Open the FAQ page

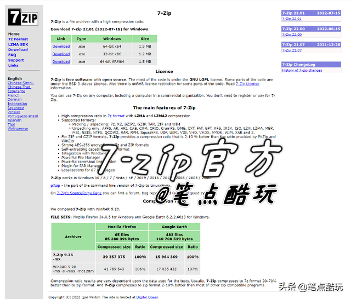[x=12, y=55]
